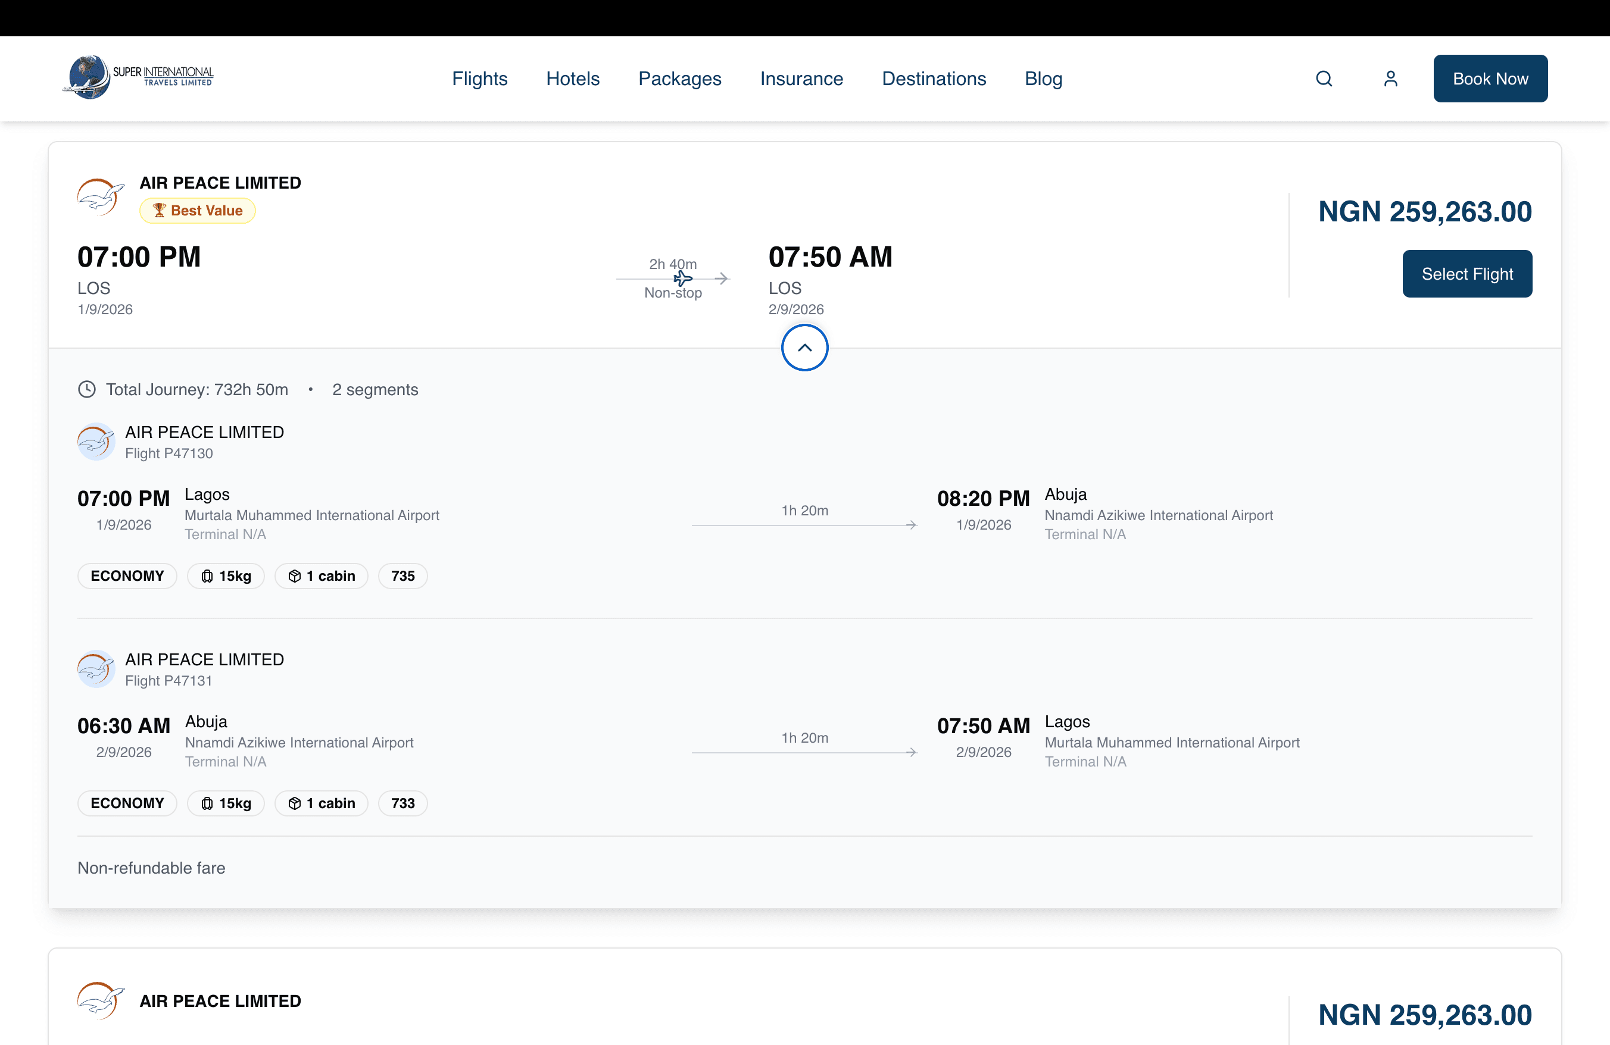
Task: Click the Insurance navigation link
Action: 801,79
